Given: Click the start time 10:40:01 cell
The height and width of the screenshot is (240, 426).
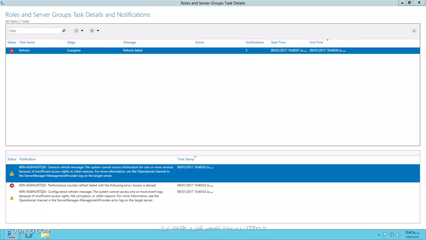Looking at the screenshot, I should 289,50.
